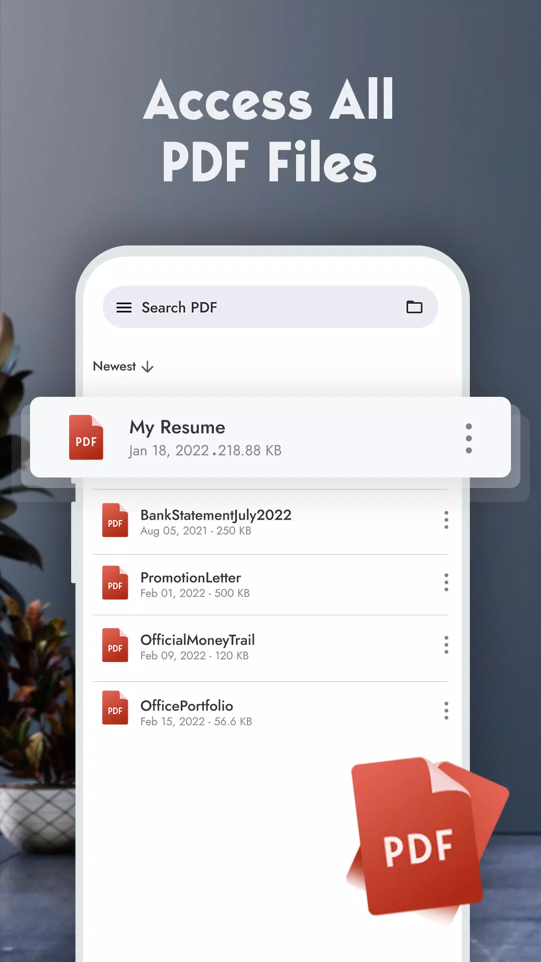Open PromotionLetter more options menu

pos(446,582)
